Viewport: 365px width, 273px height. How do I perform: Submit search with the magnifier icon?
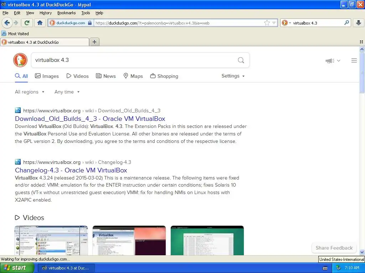pos(241,60)
